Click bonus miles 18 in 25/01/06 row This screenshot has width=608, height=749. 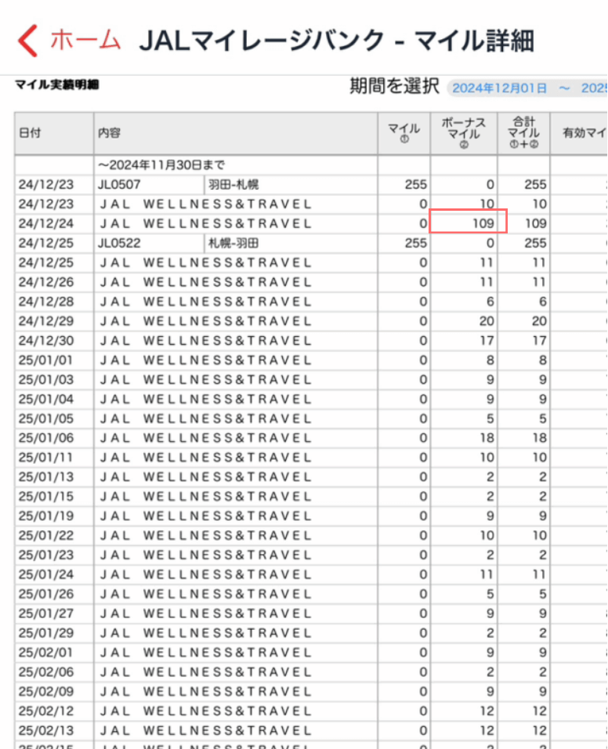[487, 438]
